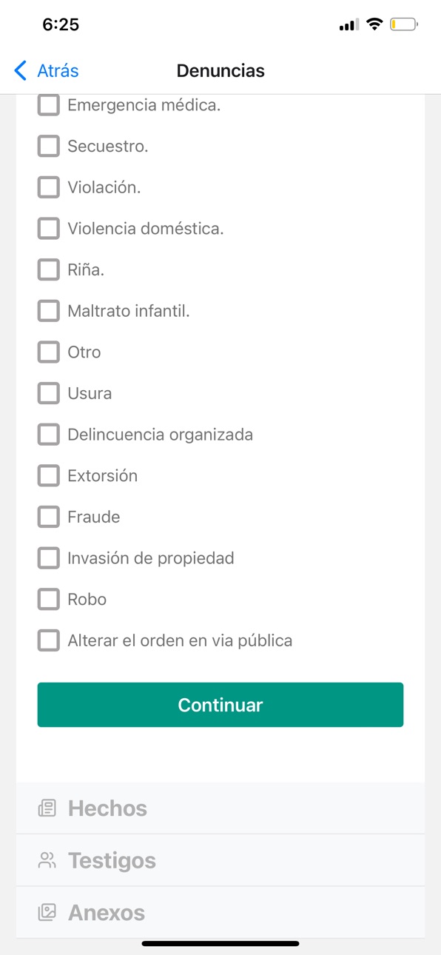
Task: Tap the Denuncias title header
Action: pos(220,71)
